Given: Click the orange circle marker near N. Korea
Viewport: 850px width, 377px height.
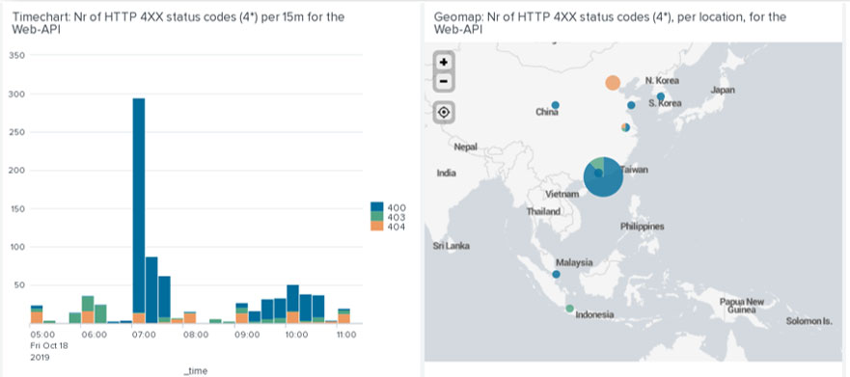Looking at the screenshot, I should coord(613,83).
